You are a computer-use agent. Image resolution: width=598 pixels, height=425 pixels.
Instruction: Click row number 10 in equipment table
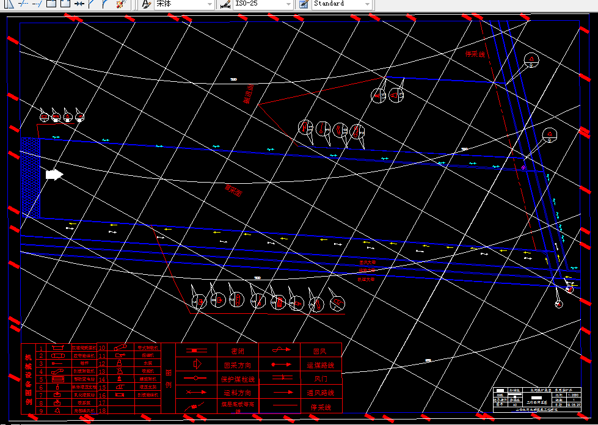click(x=102, y=347)
